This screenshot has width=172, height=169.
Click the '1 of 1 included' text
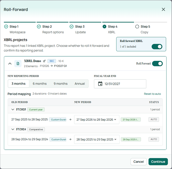pyautogui.click(x=128, y=47)
